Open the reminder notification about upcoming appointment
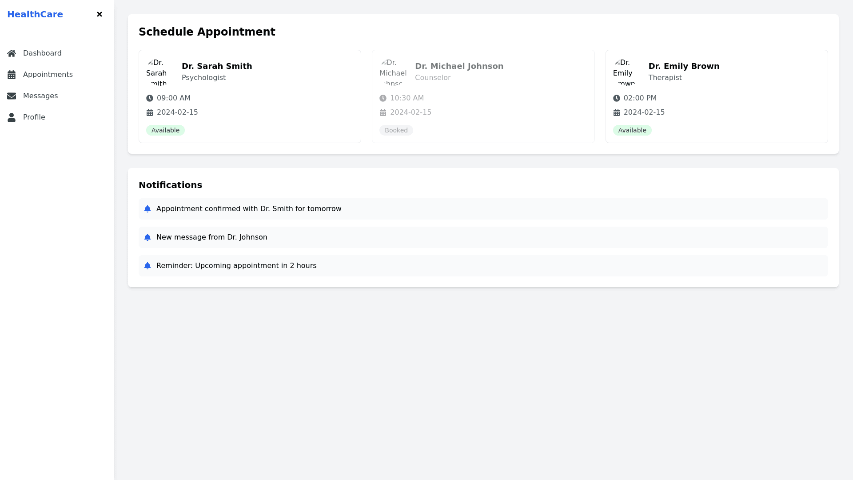 236,266
